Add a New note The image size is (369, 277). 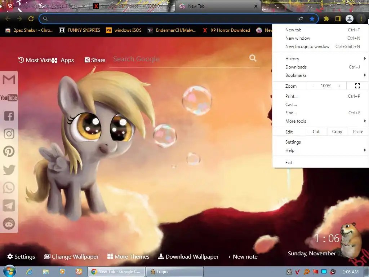[x=243, y=256]
